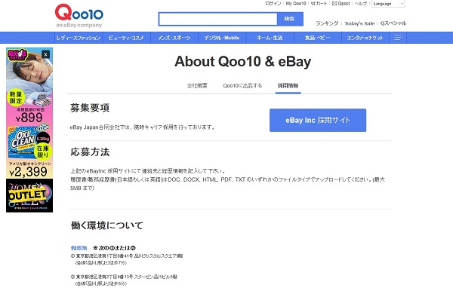
Task: Open the hamburger all-categories menu
Action: point(398,38)
